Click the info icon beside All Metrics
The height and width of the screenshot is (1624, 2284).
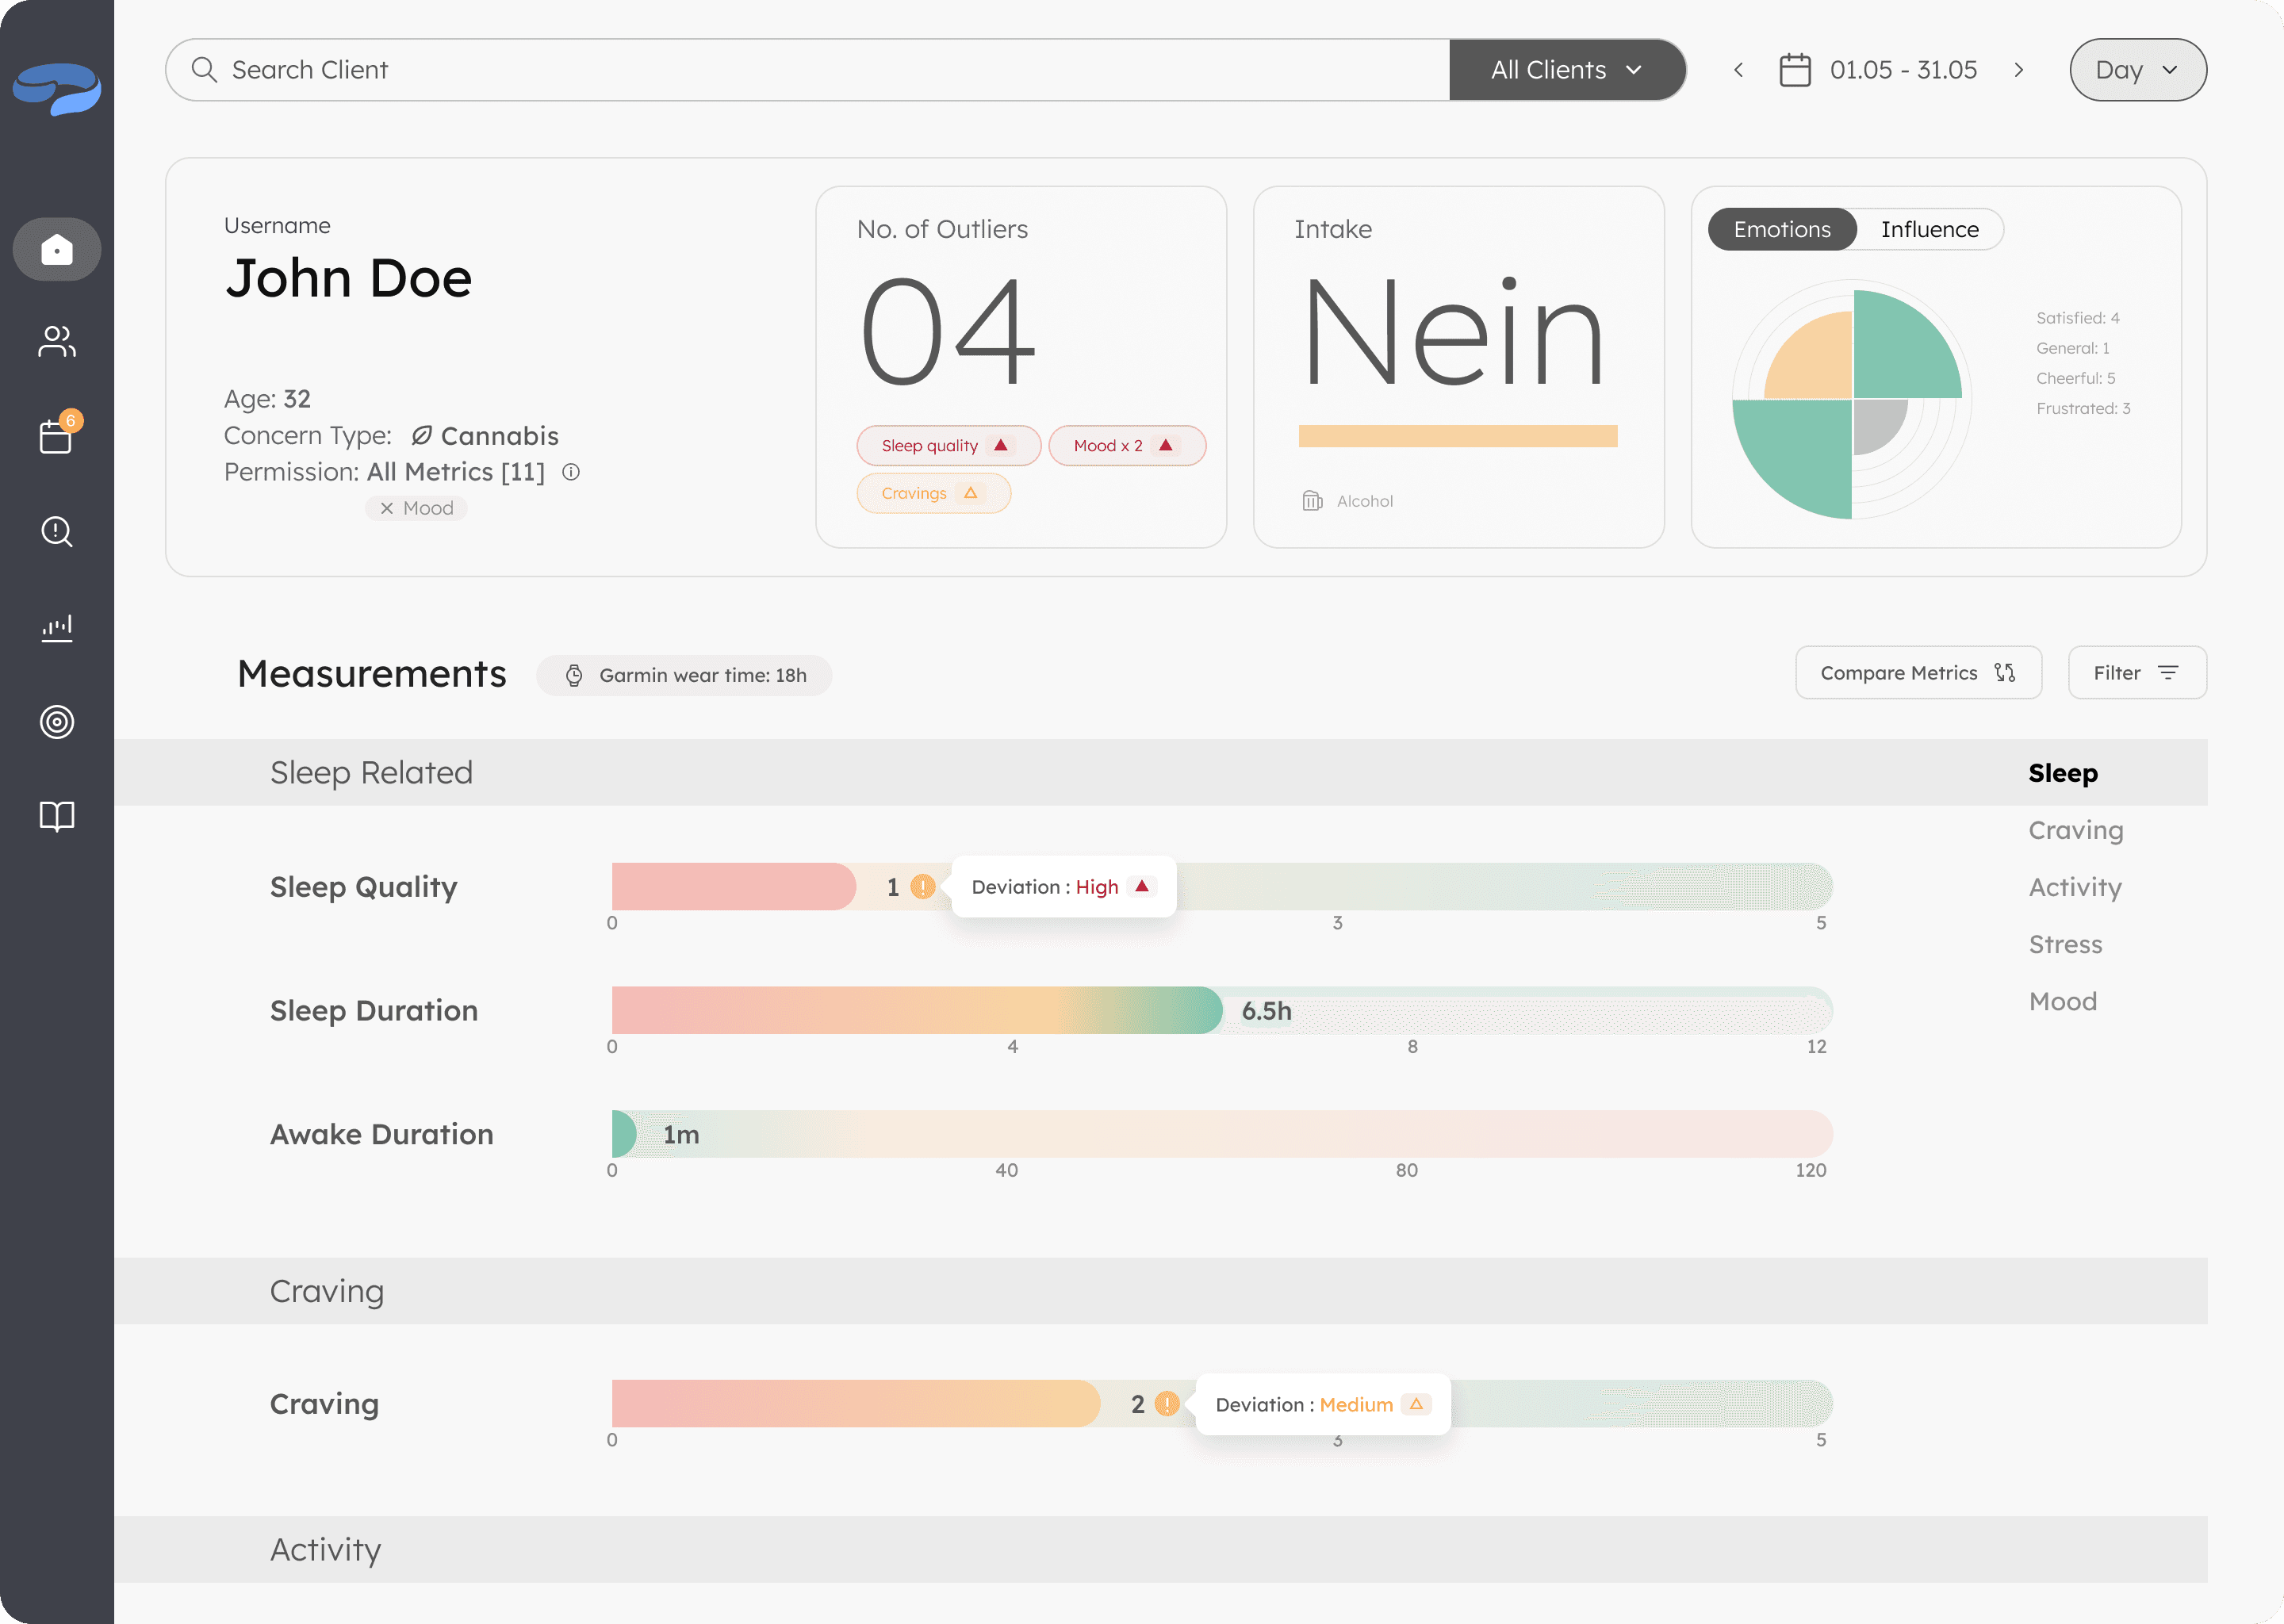571,472
